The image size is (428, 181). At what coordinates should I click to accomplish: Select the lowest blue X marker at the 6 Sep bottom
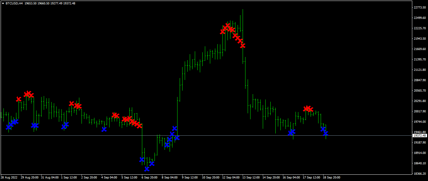(147, 169)
